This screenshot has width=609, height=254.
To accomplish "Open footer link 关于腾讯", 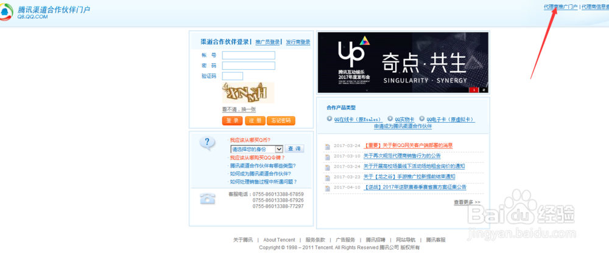I will (x=243, y=240).
